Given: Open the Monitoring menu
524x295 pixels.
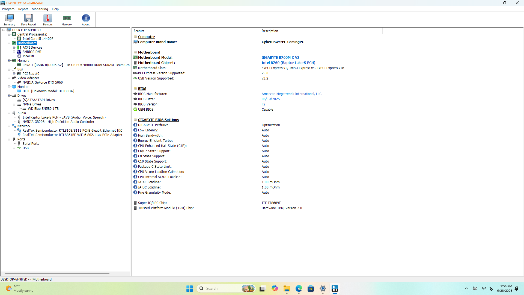Looking at the screenshot, I should (40, 9).
